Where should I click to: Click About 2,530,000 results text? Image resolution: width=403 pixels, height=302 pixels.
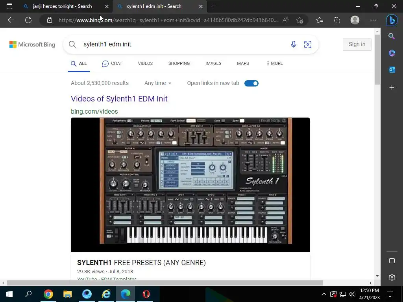coord(100,83)
